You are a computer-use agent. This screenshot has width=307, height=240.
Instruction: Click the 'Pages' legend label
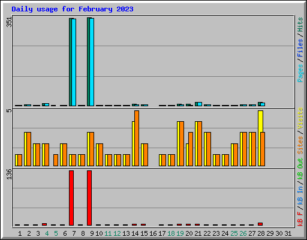point(300,73)
